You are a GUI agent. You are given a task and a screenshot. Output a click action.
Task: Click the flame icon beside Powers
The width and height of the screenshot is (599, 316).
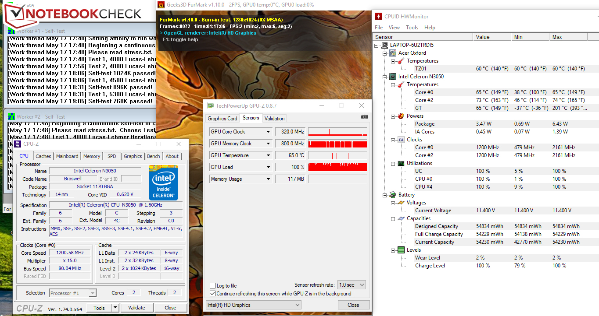401,116
